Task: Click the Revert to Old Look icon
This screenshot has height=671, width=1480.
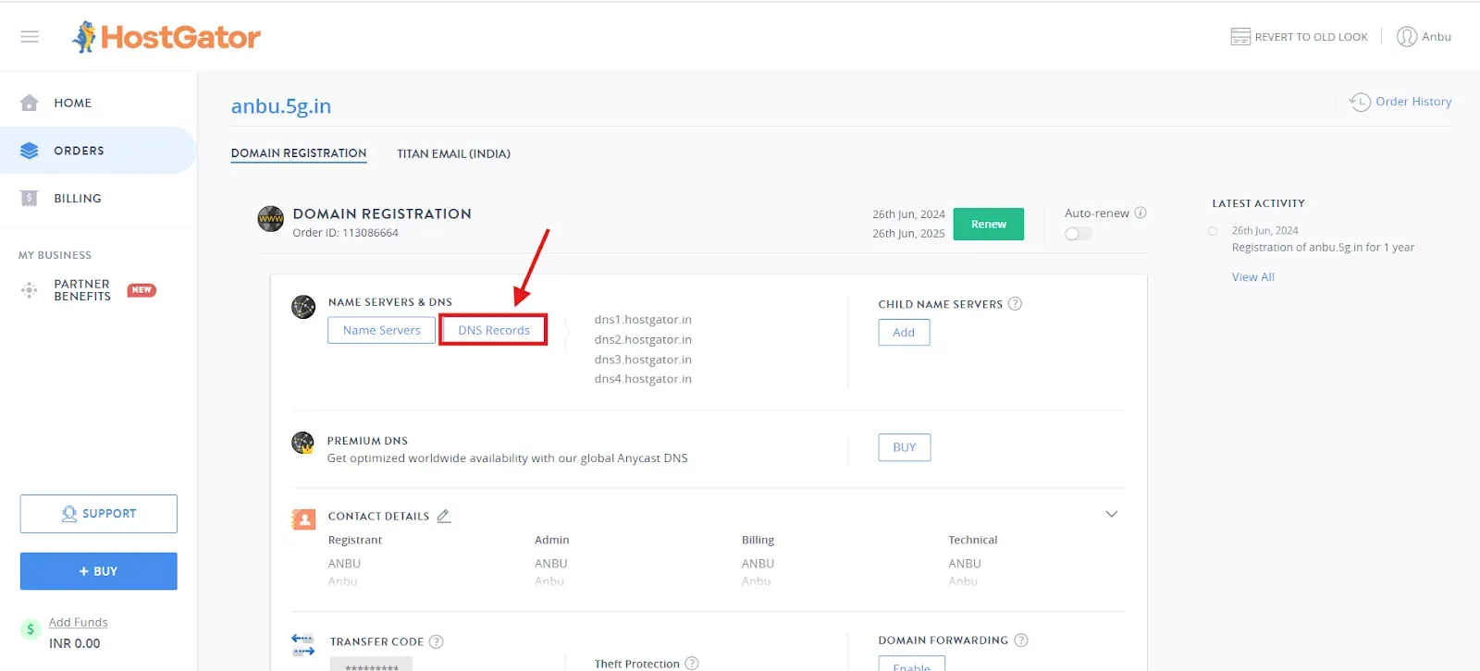Action: pyautogui.click(x=1240, y=37)
